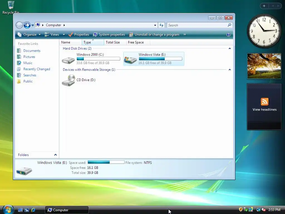Click the search magnifier icon
The image size is (285, 214).
pos(230,25)
